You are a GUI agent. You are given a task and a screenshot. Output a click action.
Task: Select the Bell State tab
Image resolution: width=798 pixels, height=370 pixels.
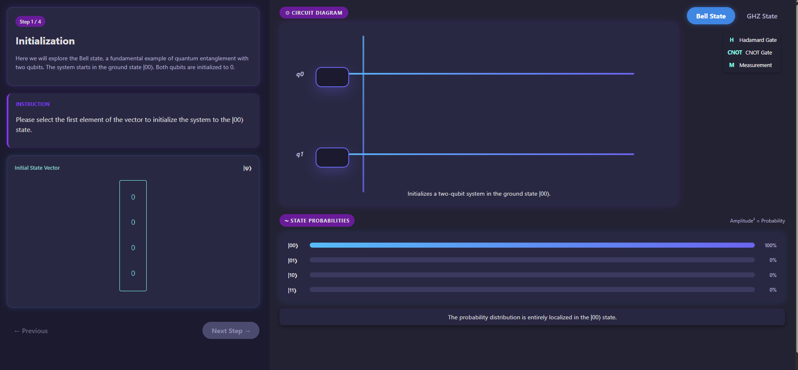tap(710, 16)
